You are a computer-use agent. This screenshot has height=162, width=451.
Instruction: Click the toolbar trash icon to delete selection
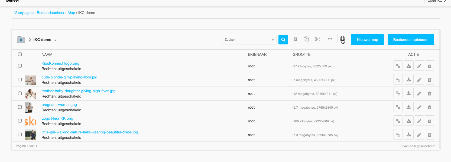295,39
